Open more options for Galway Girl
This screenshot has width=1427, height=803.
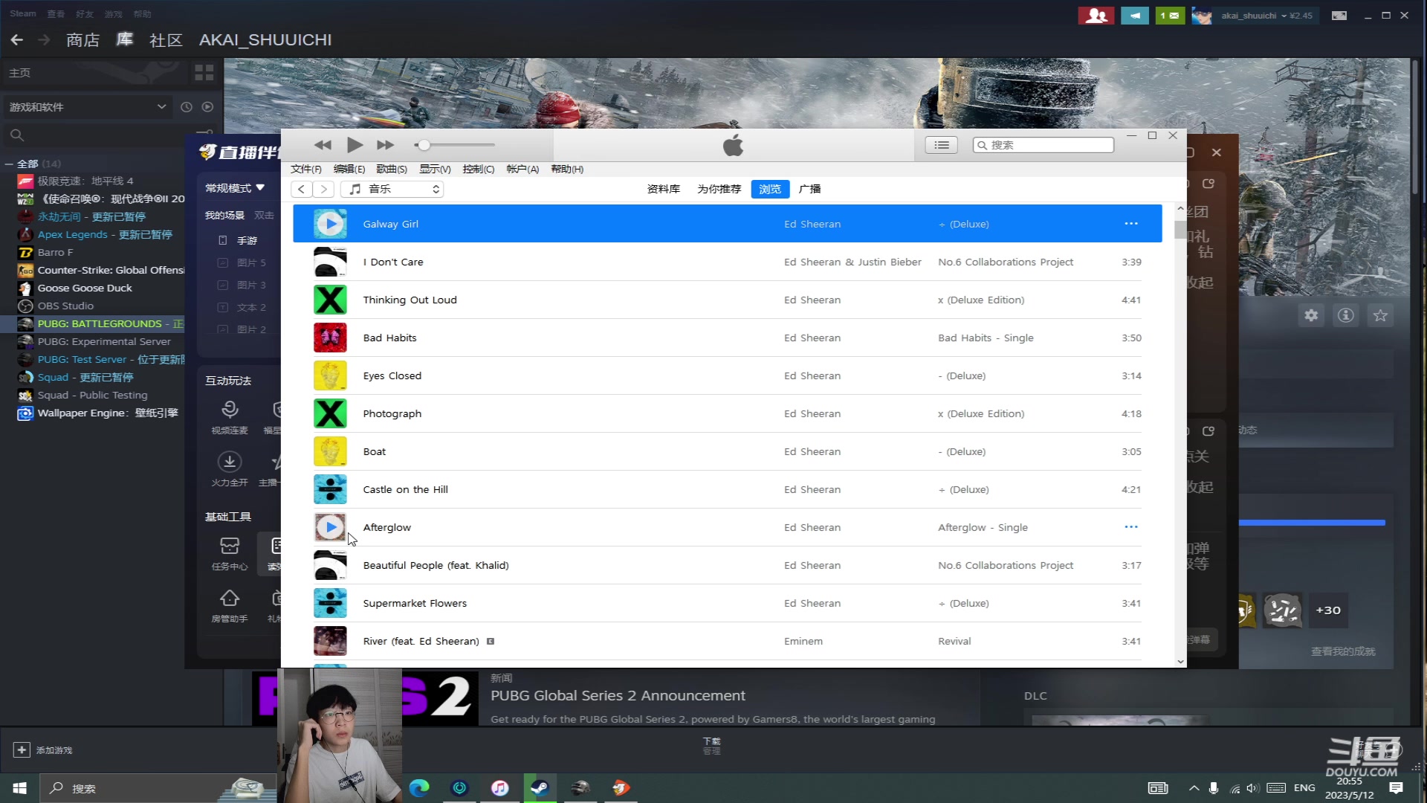point(1131,224)
